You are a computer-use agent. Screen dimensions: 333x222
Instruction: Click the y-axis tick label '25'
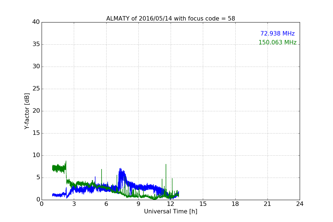[x=36, y=89]
